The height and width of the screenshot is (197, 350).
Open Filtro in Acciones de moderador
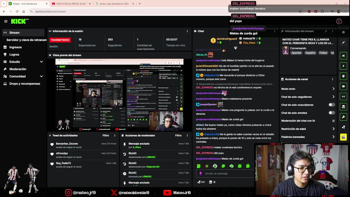[178, 135]
